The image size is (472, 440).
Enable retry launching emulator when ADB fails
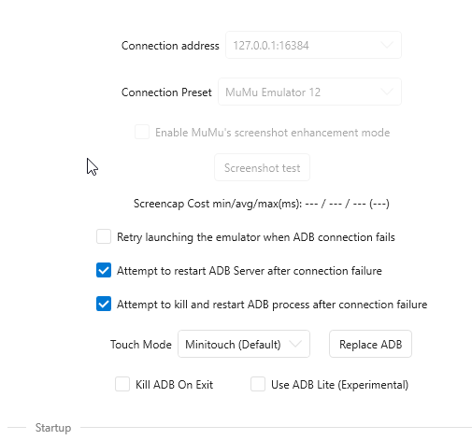point(104,236)
